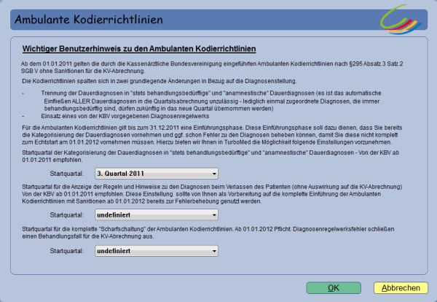Confirm the dialog with the OK button
Viewport: 437px width, 302px height.
334,288
